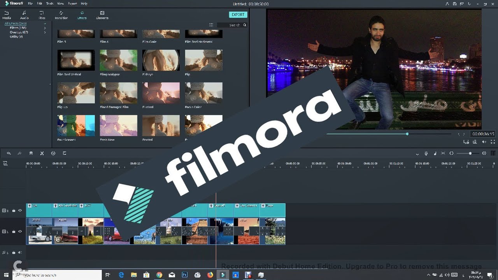Click the audio mixer music note icon
The image size is (498, 280).
(x=435, y=153)
